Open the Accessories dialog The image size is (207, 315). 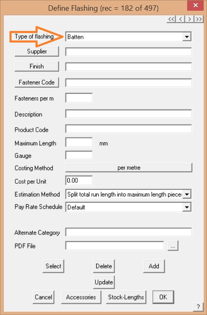[x=81, y=297]
